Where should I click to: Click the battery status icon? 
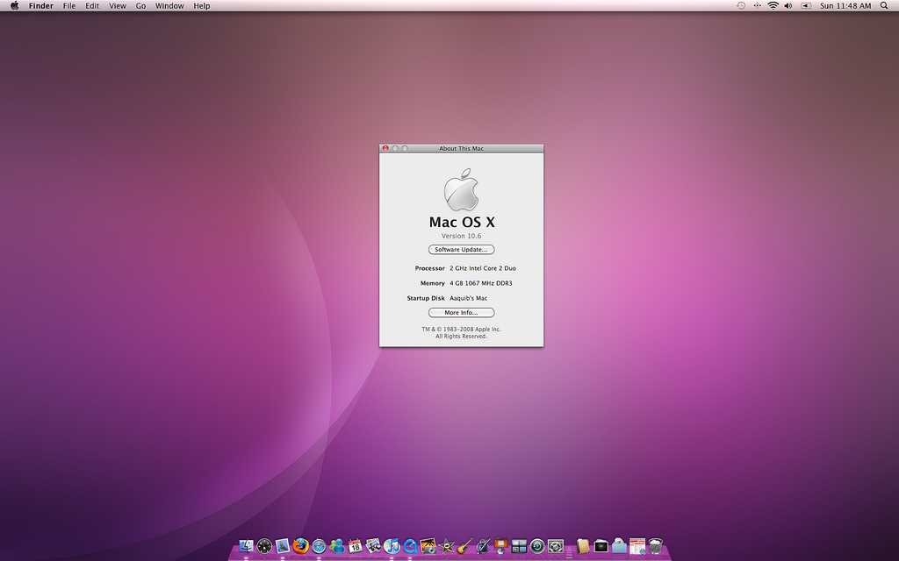coord(806,6)
